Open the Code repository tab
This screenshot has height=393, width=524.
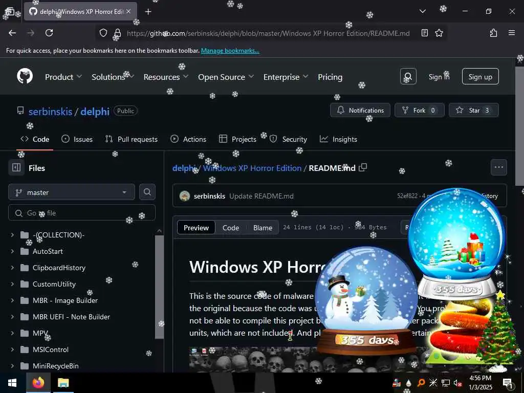click(x=35, y=139)
